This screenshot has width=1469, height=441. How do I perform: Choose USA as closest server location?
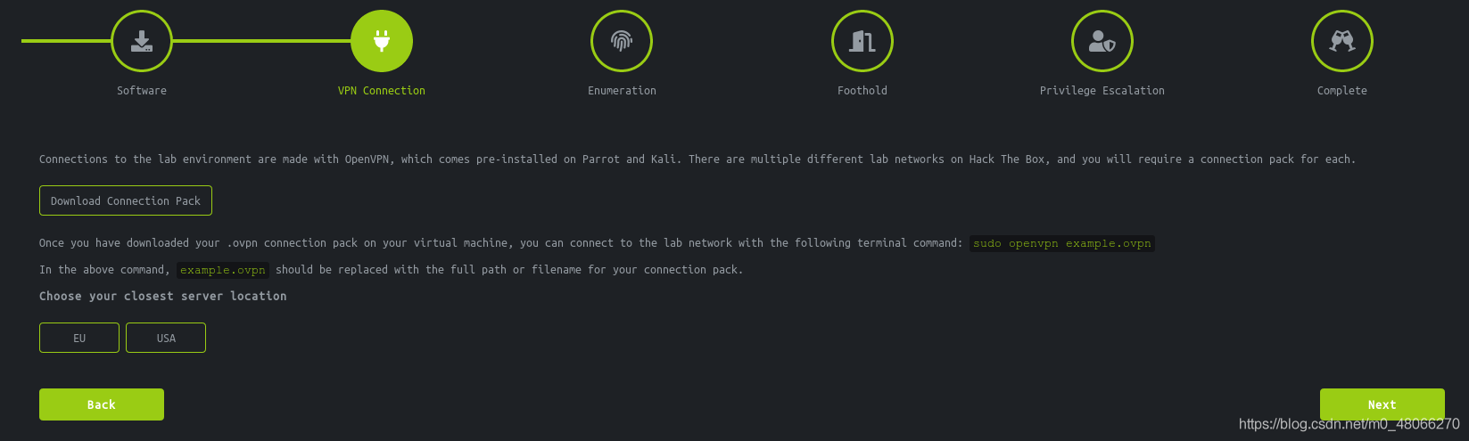166,338
